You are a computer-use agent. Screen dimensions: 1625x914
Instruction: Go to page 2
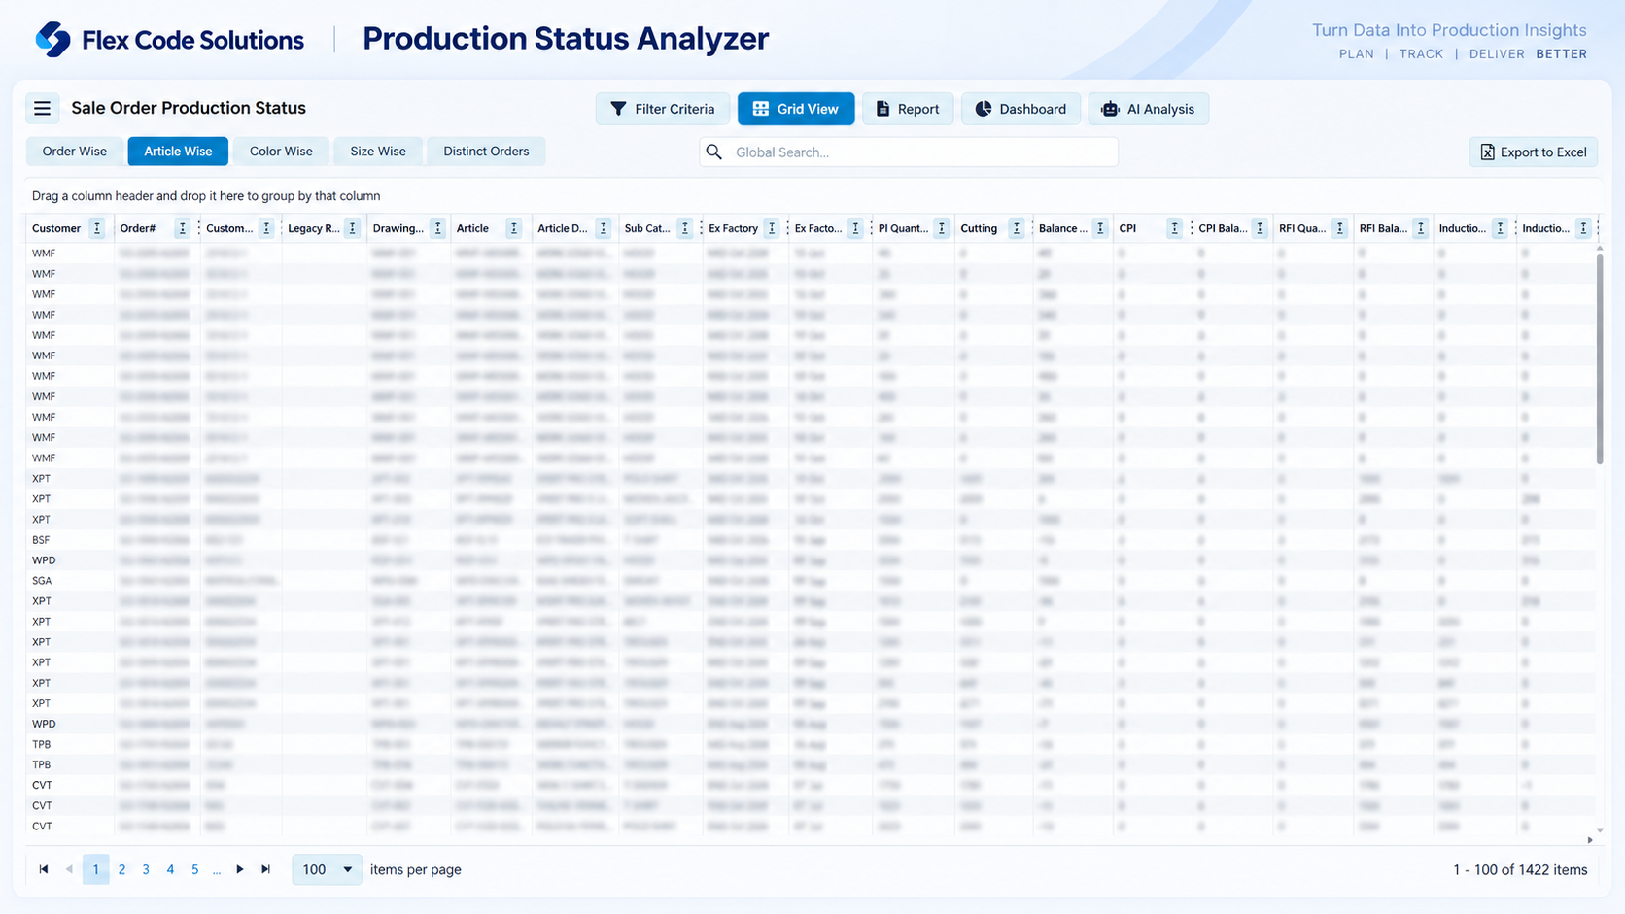point(121,869)
